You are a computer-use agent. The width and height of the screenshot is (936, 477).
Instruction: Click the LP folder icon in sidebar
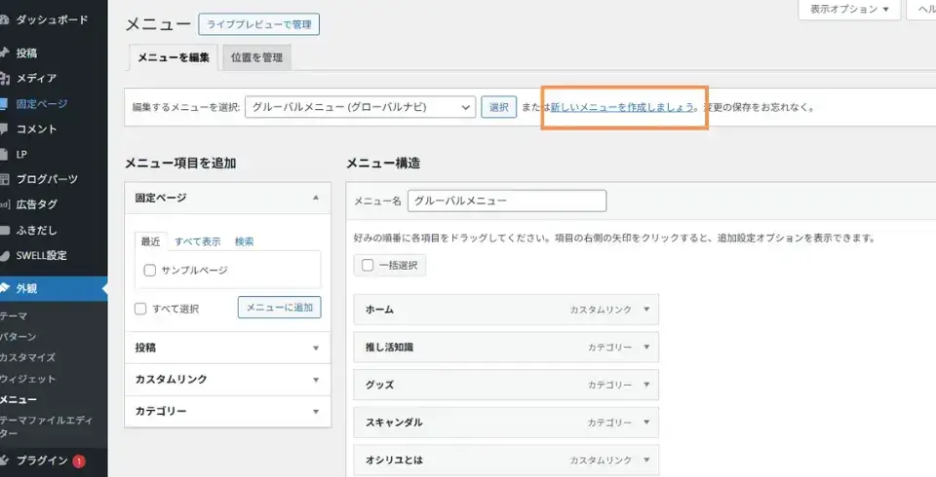coord(4,155)
